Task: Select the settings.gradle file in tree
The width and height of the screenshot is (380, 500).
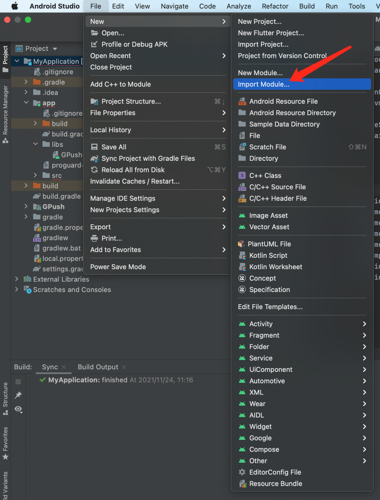Action: click(58, 269)
